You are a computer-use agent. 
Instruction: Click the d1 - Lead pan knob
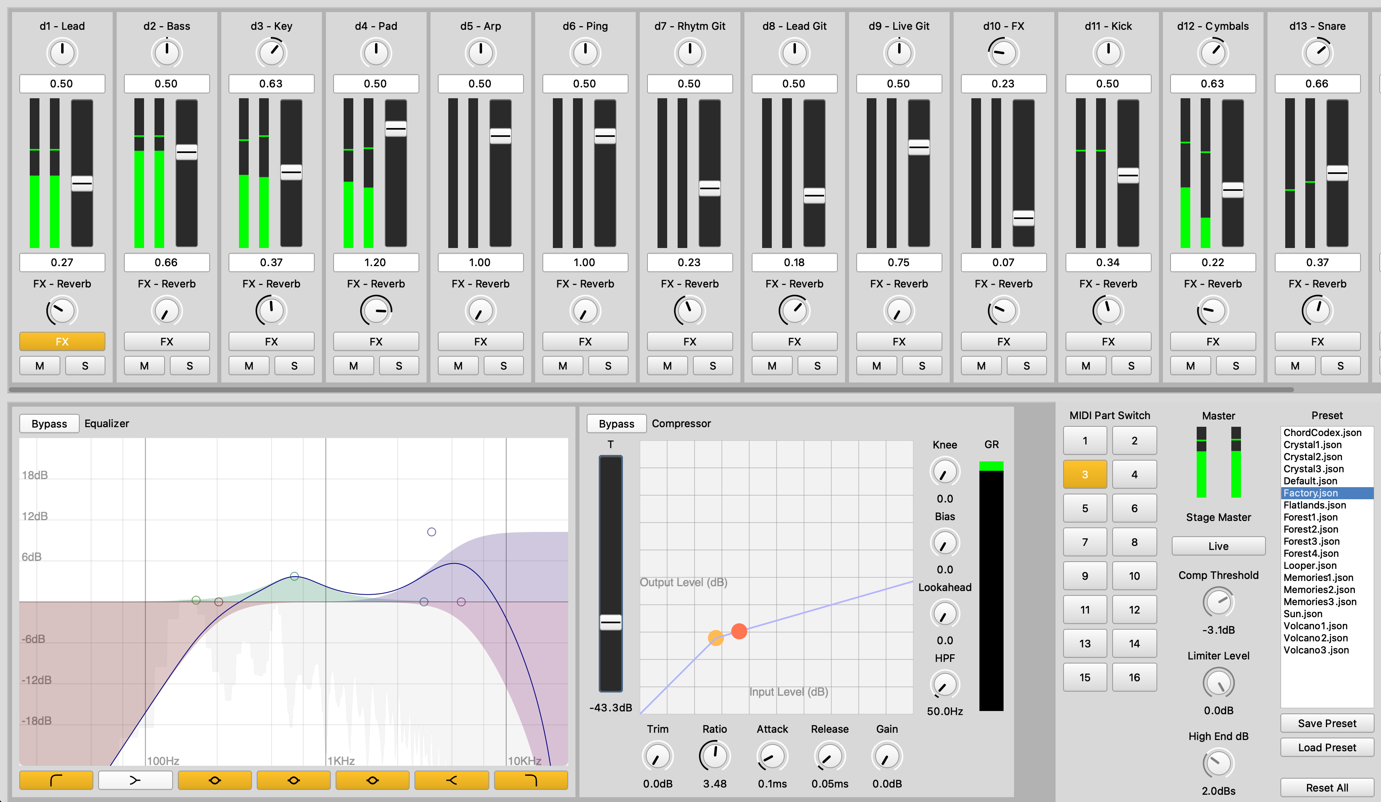pyautogui.click(x=62, y=53)
